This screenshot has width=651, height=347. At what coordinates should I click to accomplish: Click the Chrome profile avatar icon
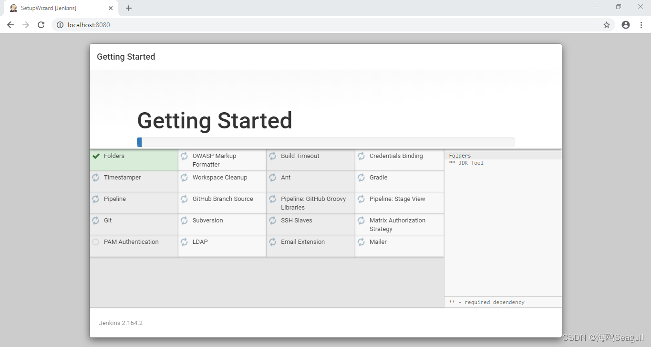coord(625,24)
